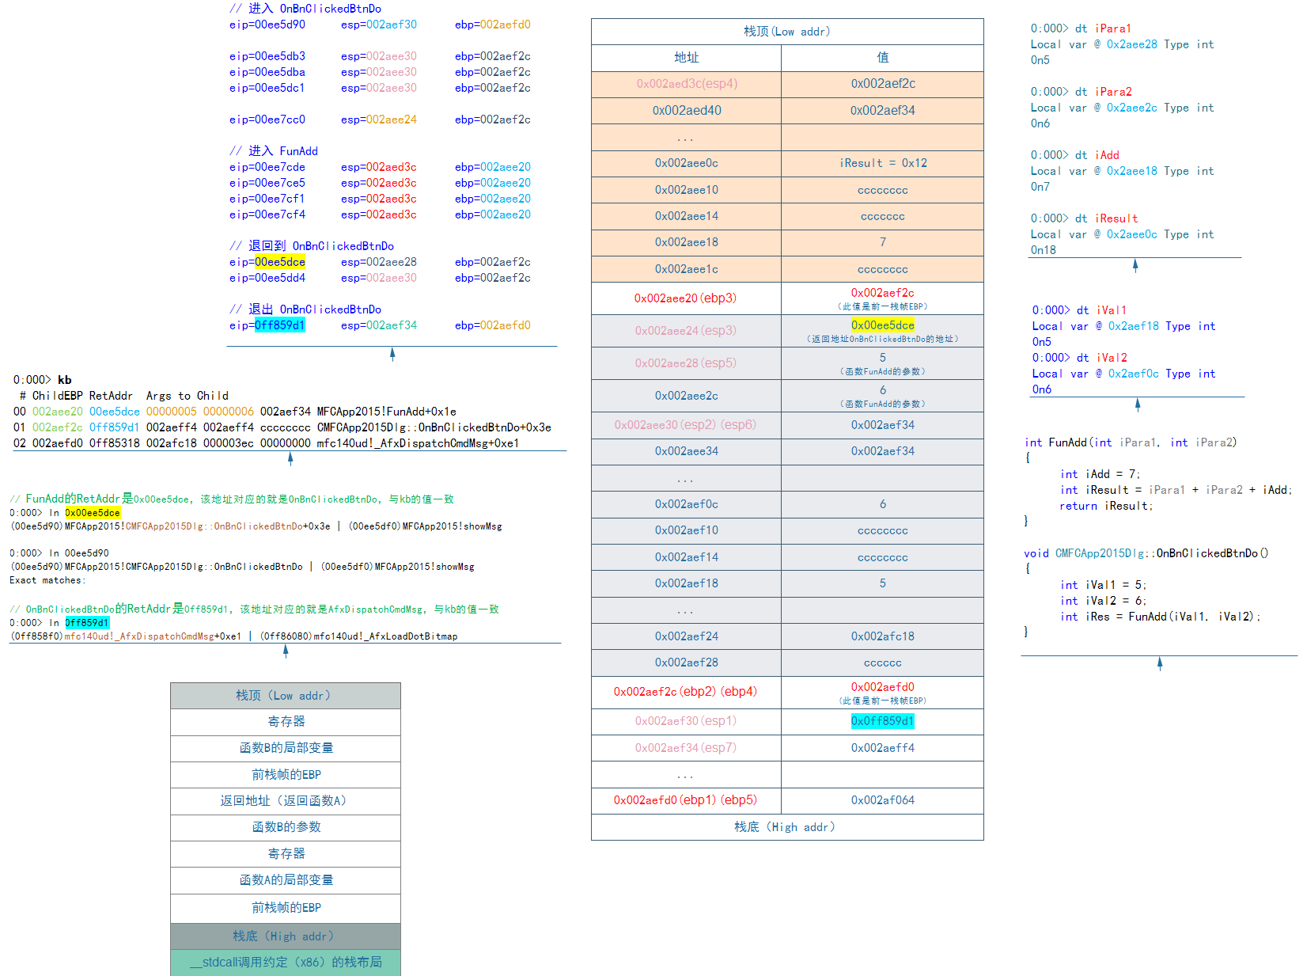Select the 'Exact matches:' output line
This screenshot has width=1307, height=976.
click(47, 580)
